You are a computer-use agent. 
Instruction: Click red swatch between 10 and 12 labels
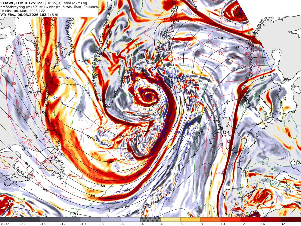pyautogui.click(x=231, y=219)
